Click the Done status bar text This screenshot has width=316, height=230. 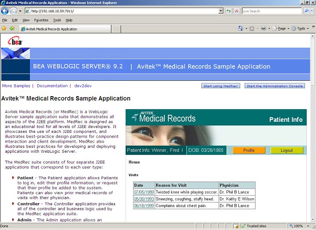click(x=4, y=226)
